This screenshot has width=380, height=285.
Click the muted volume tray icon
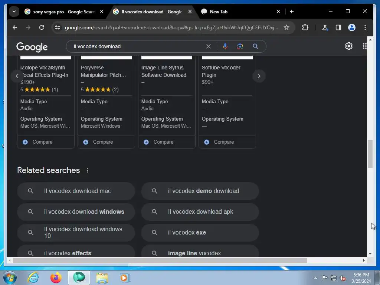click(x=343, y=278)
